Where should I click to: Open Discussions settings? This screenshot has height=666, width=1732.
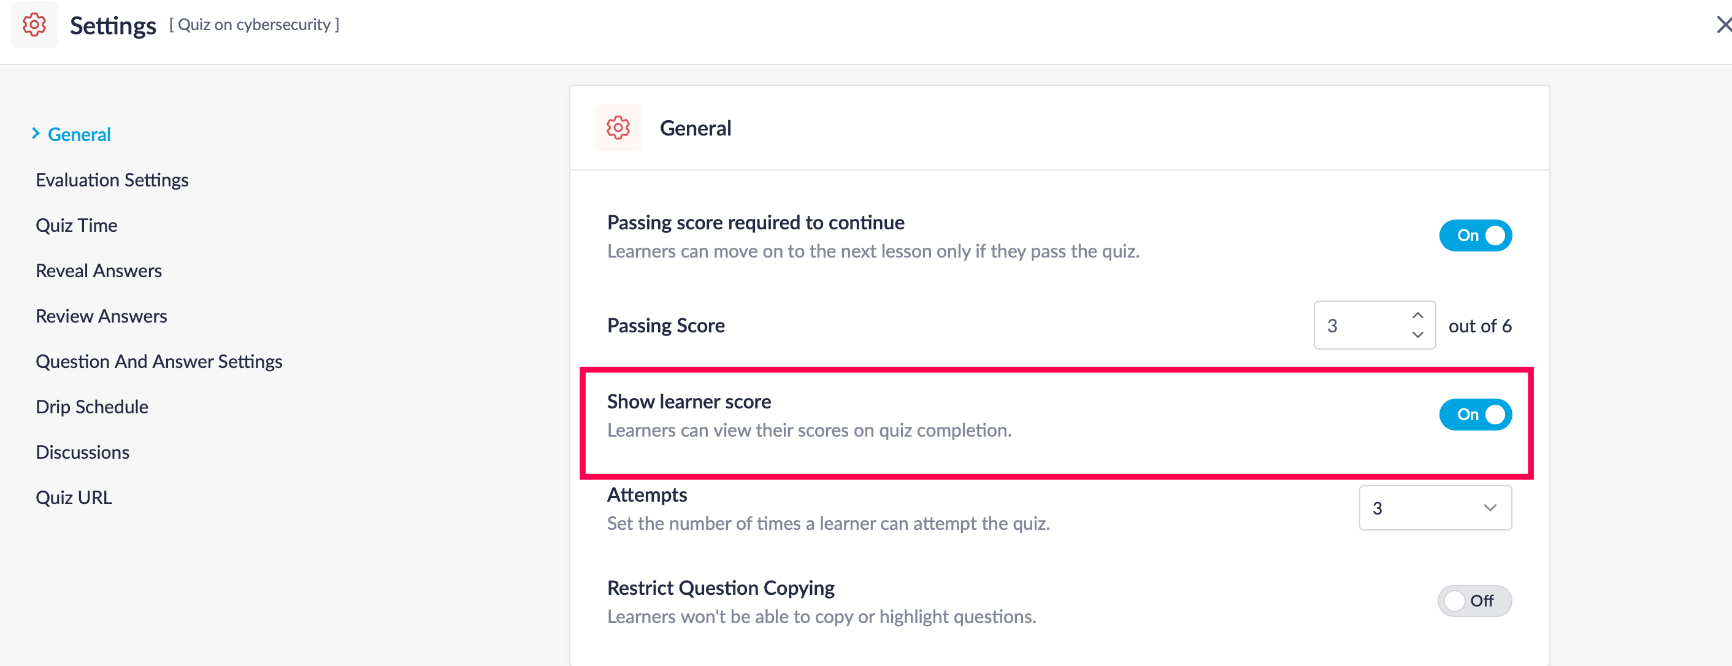(x=83, y=453)
